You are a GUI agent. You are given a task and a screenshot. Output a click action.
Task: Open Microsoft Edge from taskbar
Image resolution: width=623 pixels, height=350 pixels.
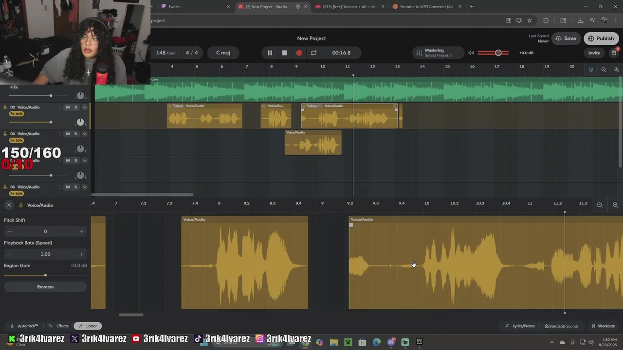tap(377, 342)
